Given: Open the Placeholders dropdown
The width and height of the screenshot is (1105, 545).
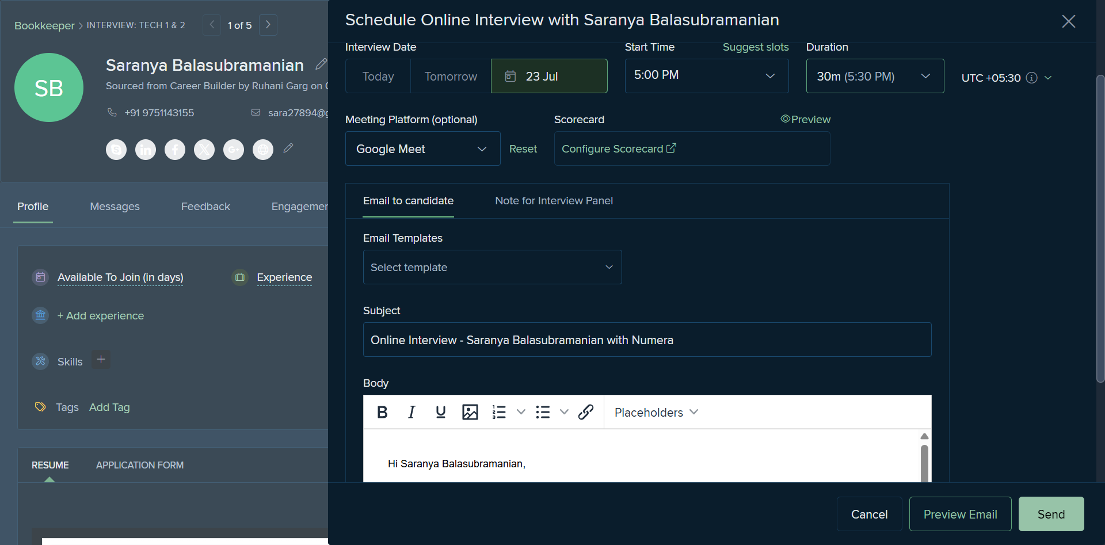Looking at the screenshot, I should tap(656, 412).
